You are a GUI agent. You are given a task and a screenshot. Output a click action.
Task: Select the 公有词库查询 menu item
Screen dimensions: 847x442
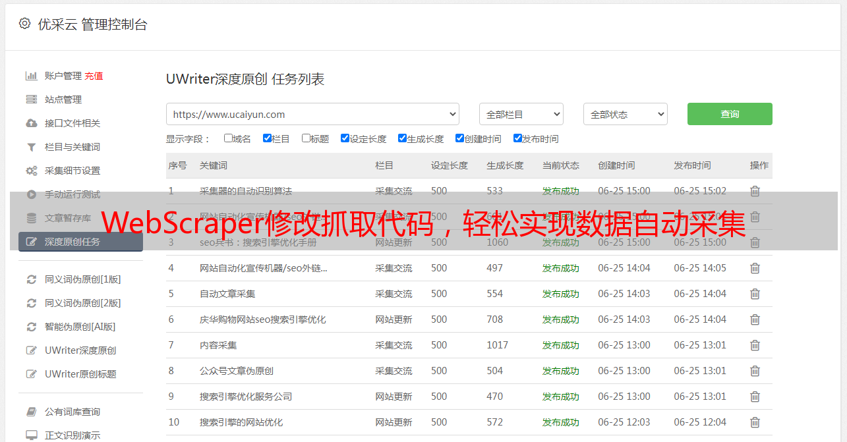[x=73, y=412]
